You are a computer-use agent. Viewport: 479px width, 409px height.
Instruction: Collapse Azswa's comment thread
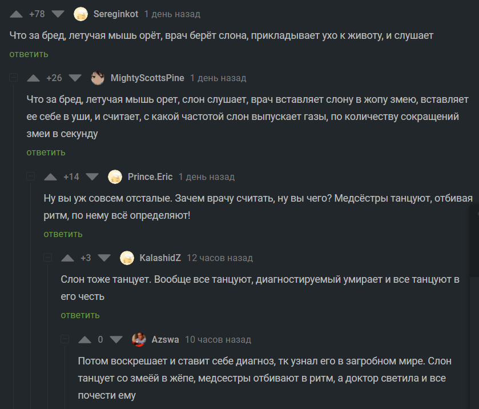65,339
